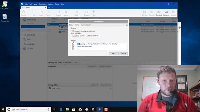Select WORKSPACE in the sidebar
This screenshot has height=112, width=200.
(x=30, y=20)
